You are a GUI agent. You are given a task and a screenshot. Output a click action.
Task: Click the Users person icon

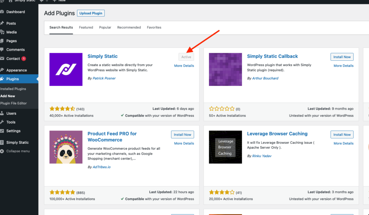(x=2, y=113)
